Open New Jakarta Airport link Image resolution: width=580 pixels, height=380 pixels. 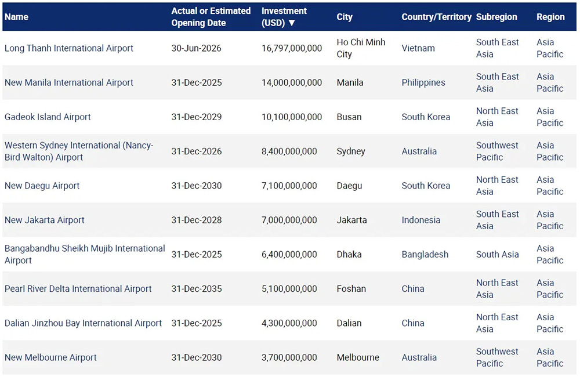[x=45, y=220]
